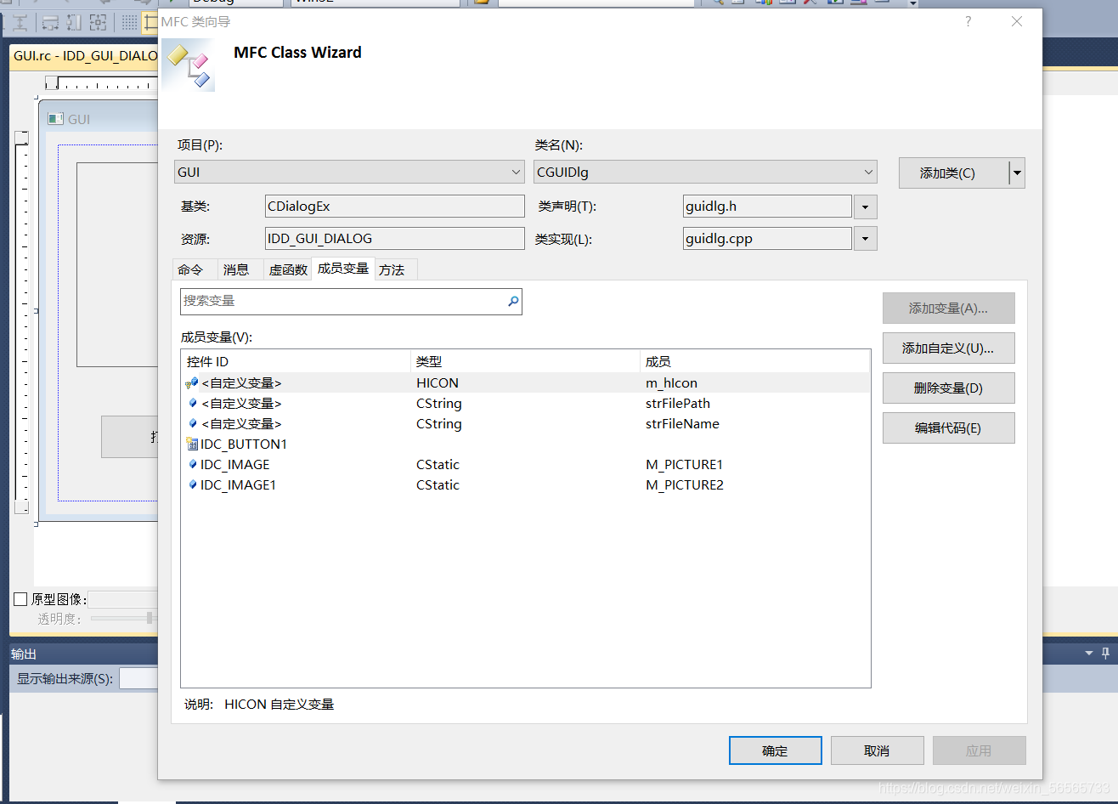Sort by the 类型 column header

(x=525, y=362)
